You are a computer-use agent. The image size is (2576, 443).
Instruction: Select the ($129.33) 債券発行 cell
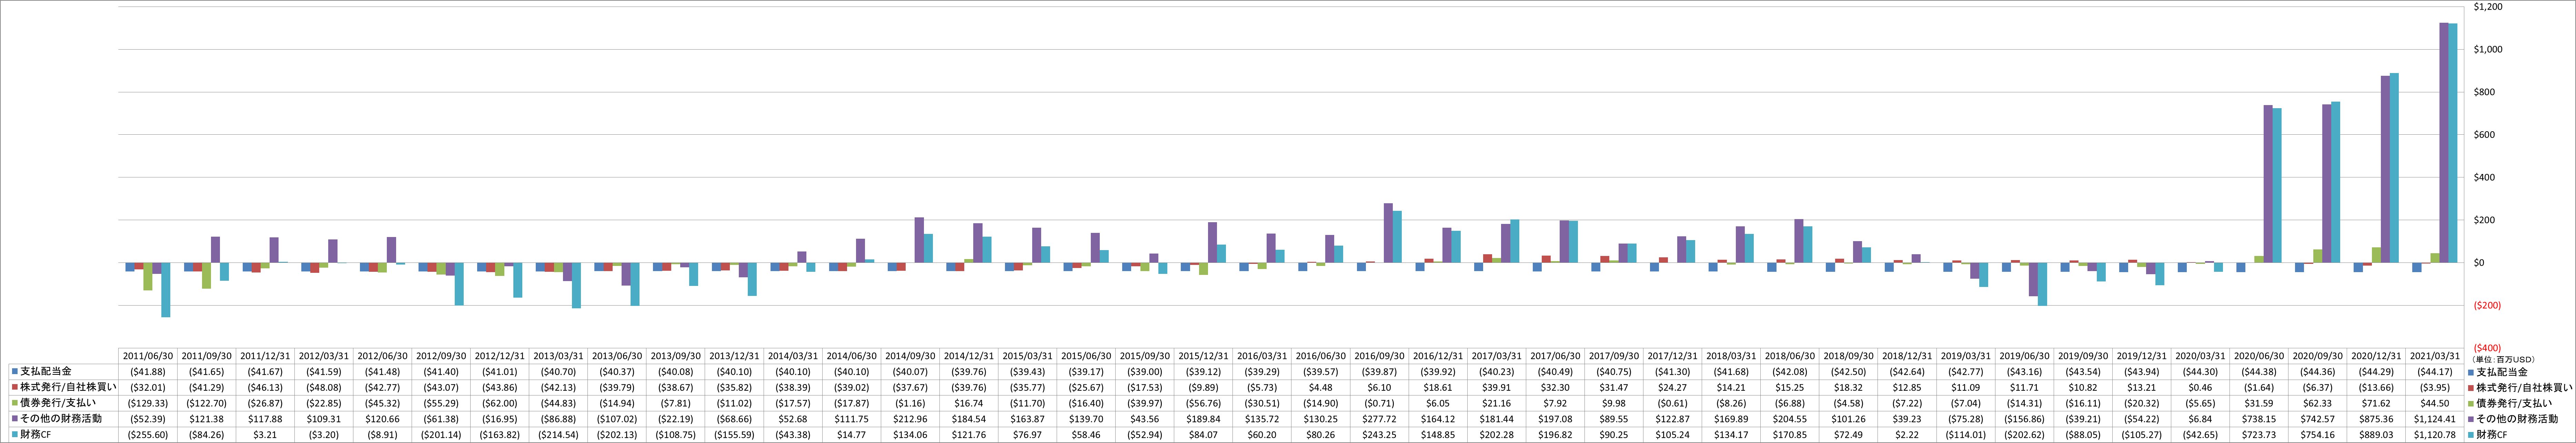[148, 403]
